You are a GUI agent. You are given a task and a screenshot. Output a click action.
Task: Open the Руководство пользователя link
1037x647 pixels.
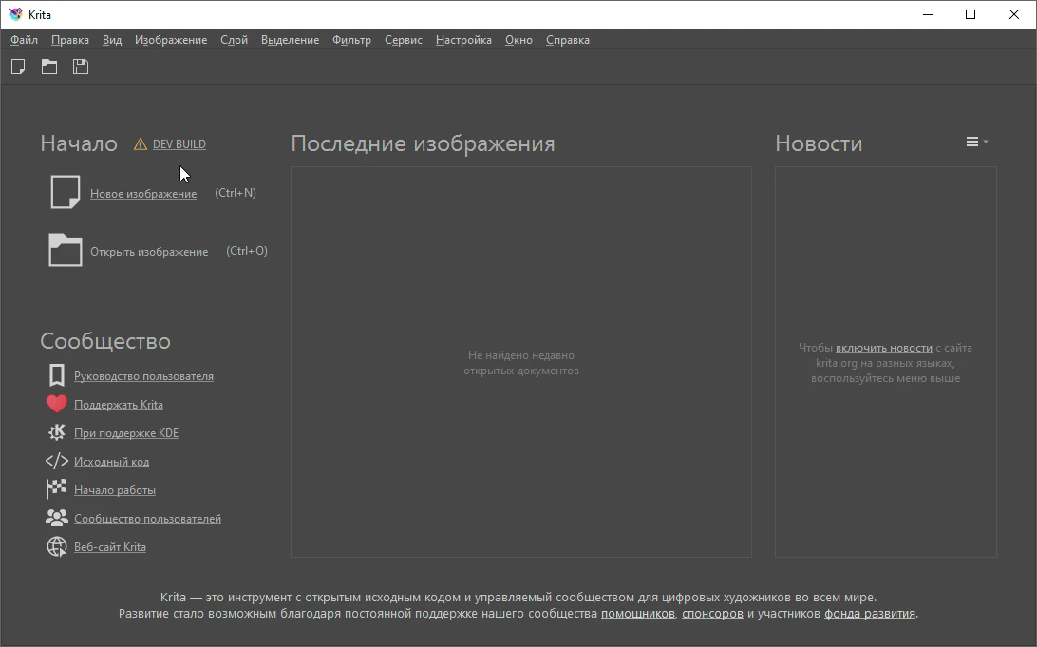pos(143,376)
